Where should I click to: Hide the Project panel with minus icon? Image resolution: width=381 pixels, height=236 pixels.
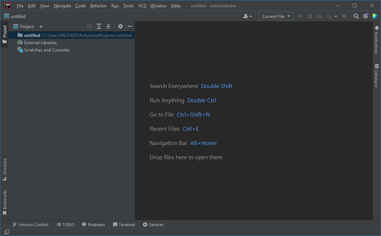tap(130, 26)
